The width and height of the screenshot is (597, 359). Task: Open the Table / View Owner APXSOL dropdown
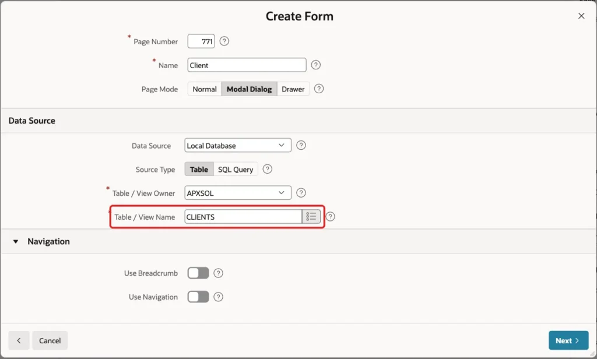tap(238, 193)
